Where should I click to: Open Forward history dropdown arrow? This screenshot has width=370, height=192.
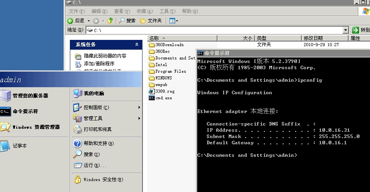pos(103,21)
